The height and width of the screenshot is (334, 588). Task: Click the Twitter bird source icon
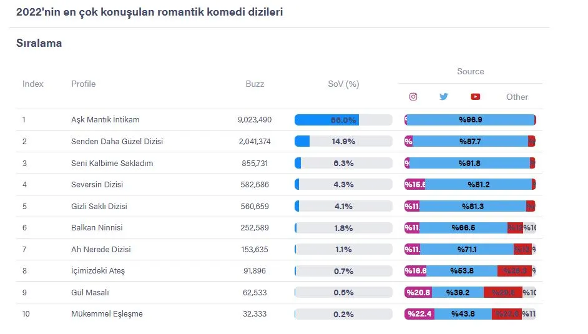click(444, 97)
